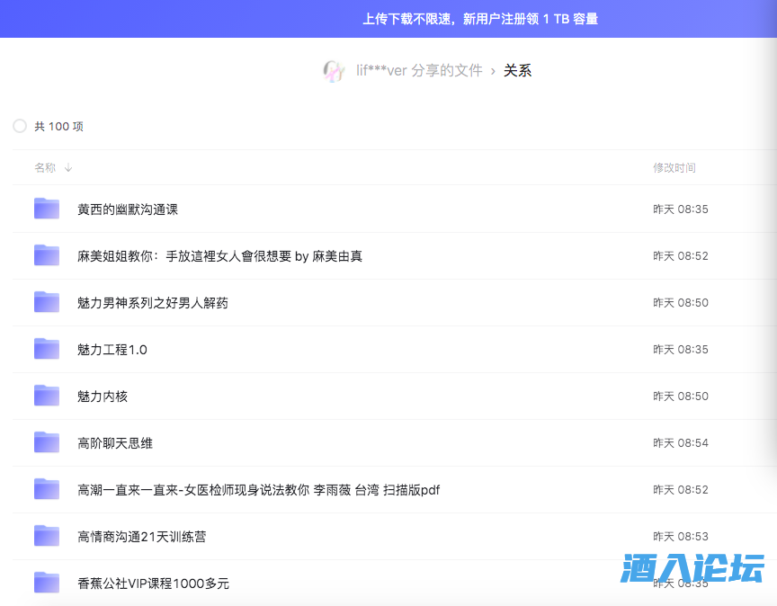Click the folder icon beside 黄西的幽默沟通课
Image resolution: width=777 pixels, height=606 pixels.
tap(46, 209)
